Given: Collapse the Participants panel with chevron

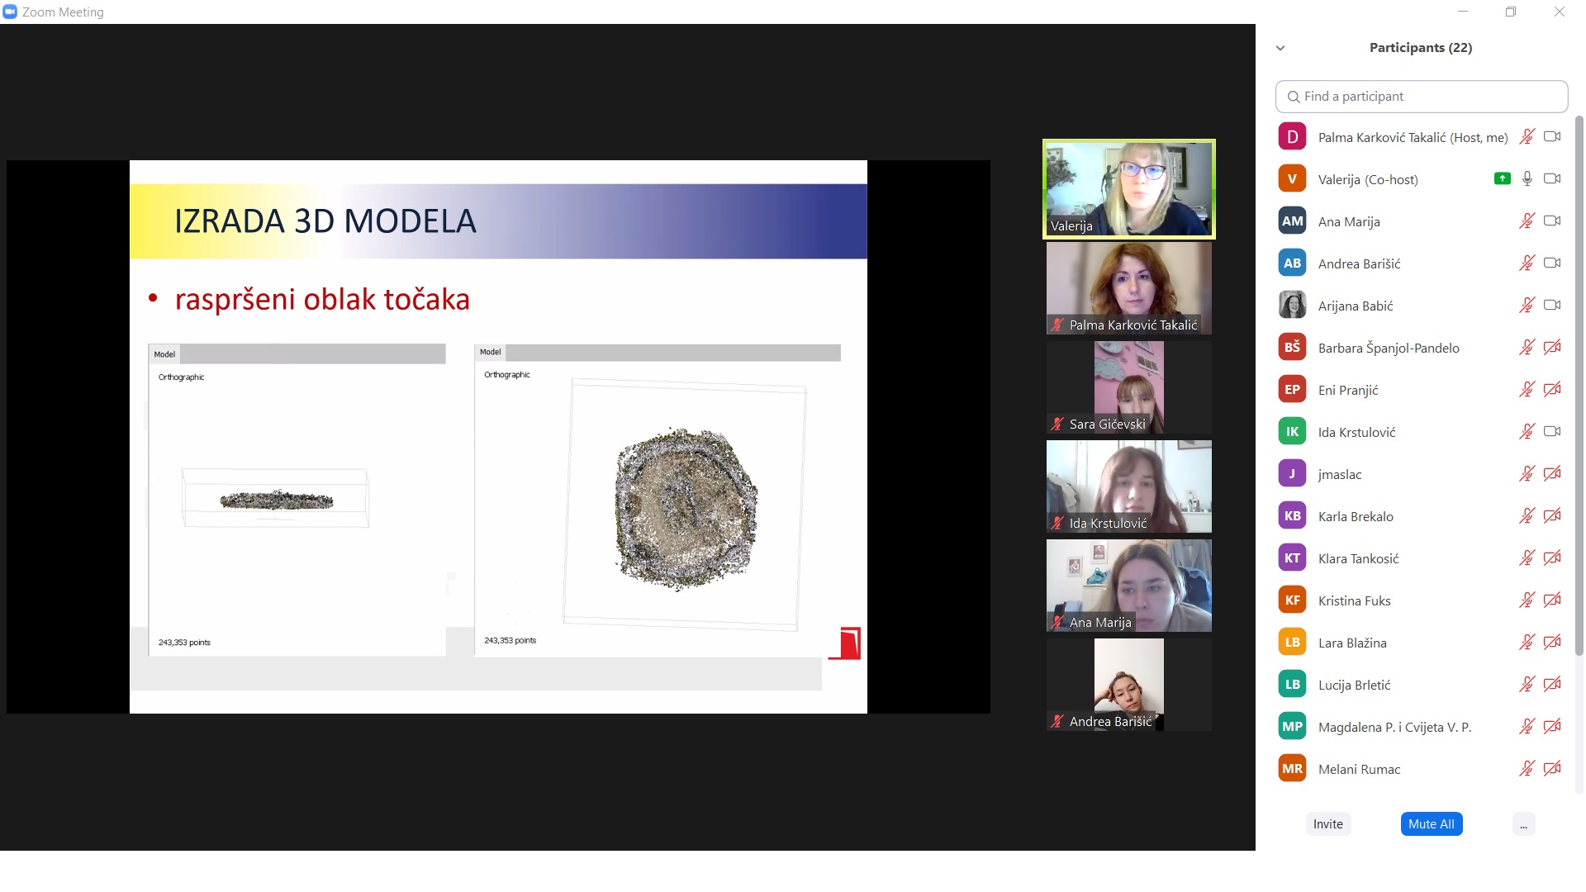Looking at the screenshot, I should pos(1280,48).
